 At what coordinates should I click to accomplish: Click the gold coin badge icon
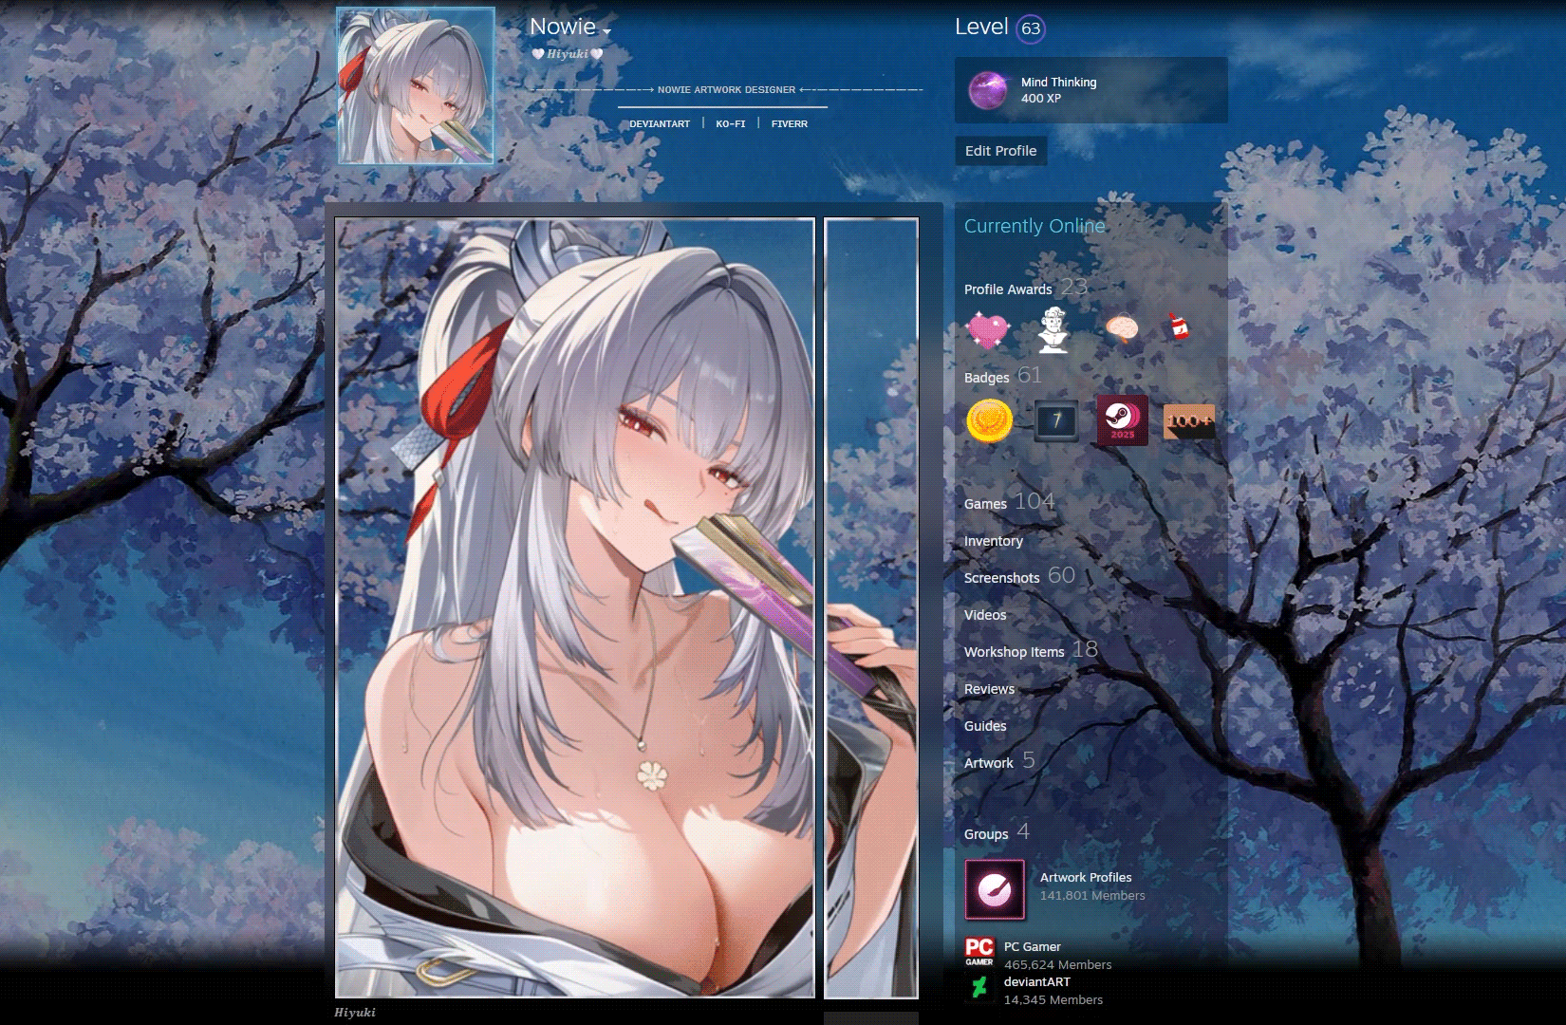point(989,420)
